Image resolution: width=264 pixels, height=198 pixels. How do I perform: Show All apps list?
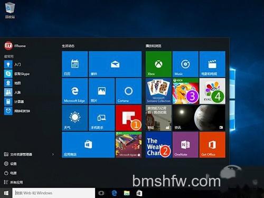13,182
